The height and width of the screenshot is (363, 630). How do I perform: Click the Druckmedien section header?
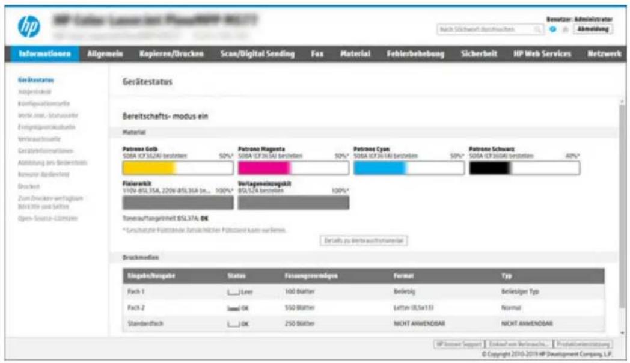tap(140, 257)
